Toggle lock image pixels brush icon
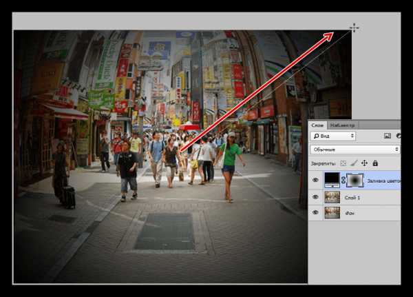The width and height of the screenshot is (413, 297). tap(354, 163)
